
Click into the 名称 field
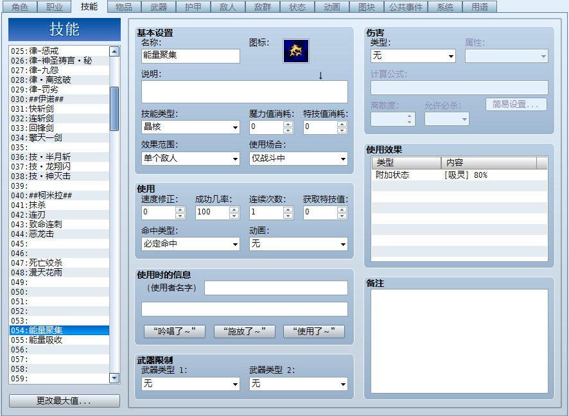tap(191, 56)
